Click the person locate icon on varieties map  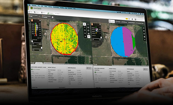(x=145, y=37)
